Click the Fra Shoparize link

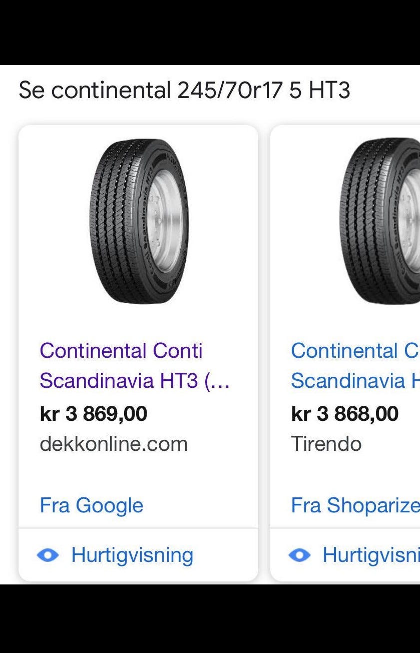[355, 505]
